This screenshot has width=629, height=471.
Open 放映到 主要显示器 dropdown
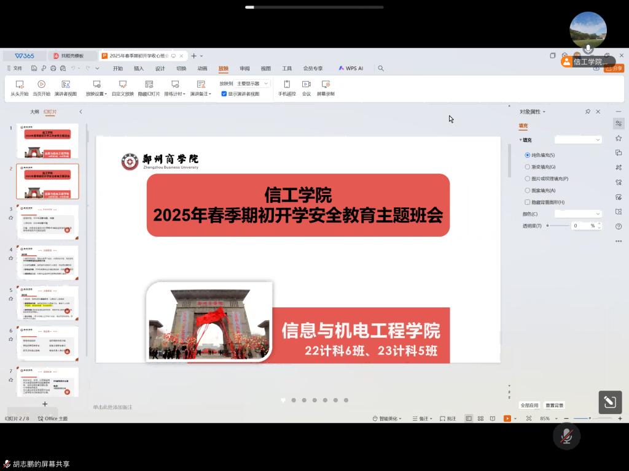coord(253,83)
